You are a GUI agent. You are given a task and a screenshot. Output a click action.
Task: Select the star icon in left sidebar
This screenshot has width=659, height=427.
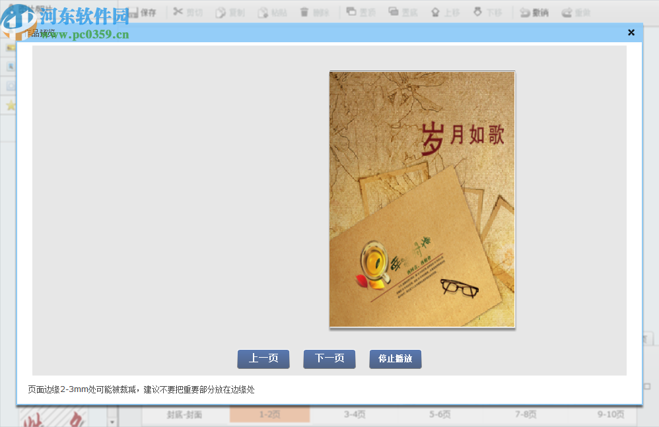click(9, 105)
